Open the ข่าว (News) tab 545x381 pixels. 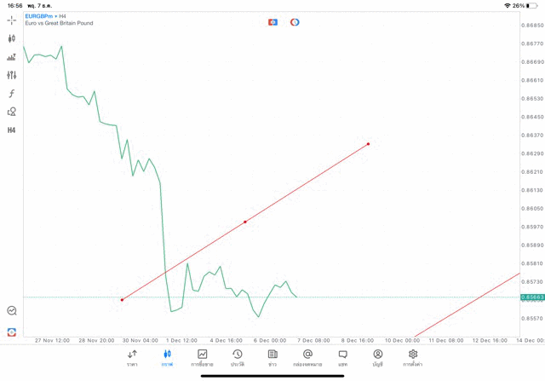tap(272, 357)
